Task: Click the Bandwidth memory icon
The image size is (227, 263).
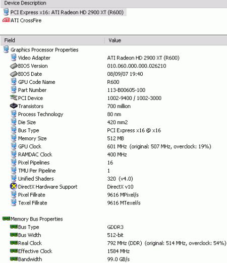Action: coord(14,259)
